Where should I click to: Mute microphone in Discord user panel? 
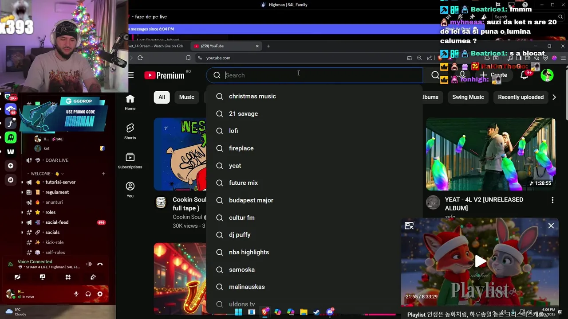tap(76, 294)
